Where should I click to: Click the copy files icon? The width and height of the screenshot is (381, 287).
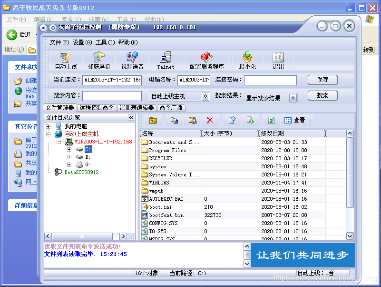[174, 120]
